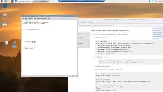Open the Edit menu in IDLE
Viewport: 163px width, 92px height.
click(26, 19)
